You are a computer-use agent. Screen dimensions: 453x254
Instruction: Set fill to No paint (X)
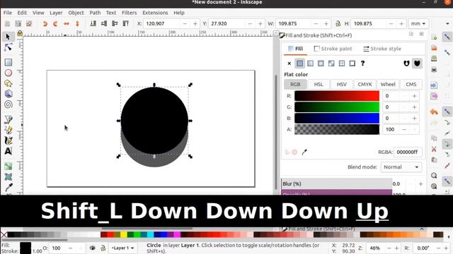[289, 64]
